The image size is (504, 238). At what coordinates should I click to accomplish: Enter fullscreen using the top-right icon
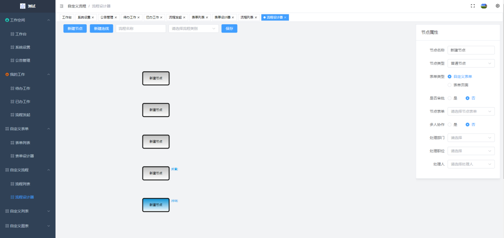click(x=473, y=6)
